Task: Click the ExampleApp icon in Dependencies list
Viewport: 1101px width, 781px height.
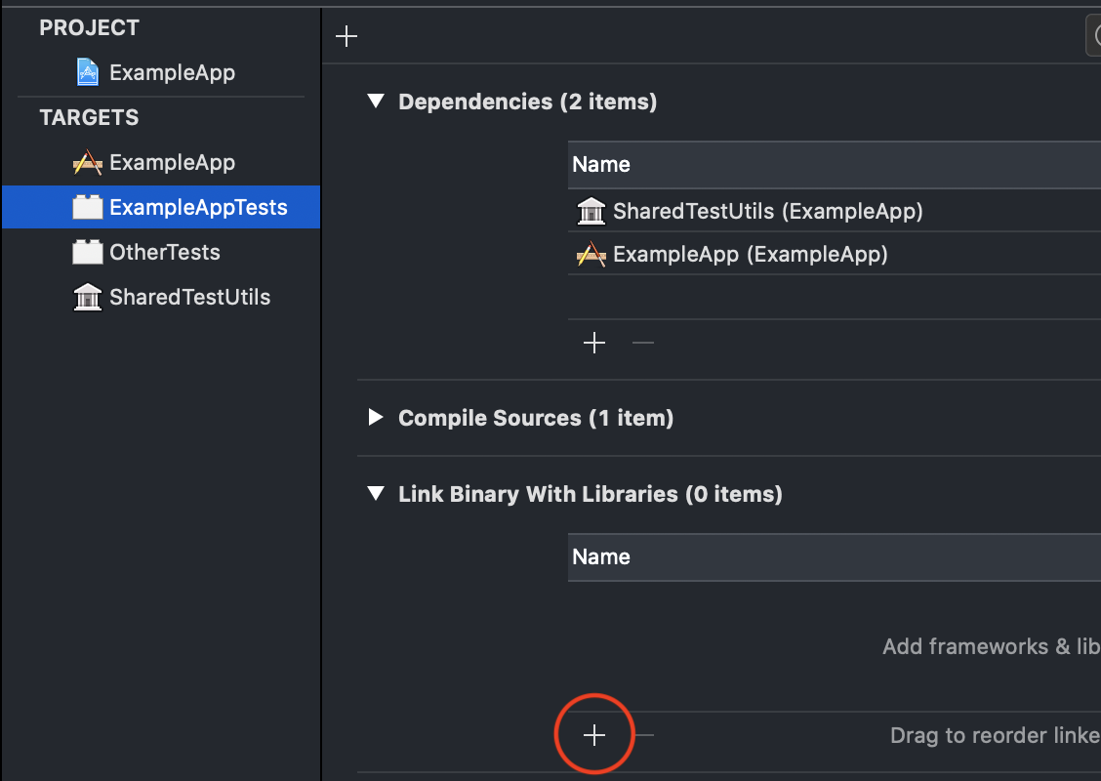Action: click(x=591, y=254)
